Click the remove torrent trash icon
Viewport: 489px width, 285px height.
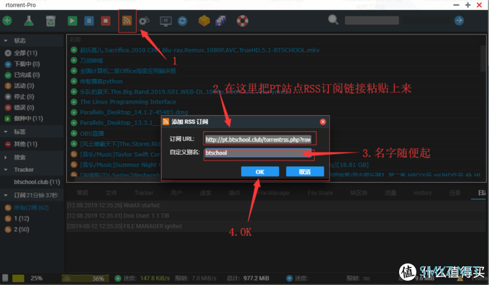50,21
